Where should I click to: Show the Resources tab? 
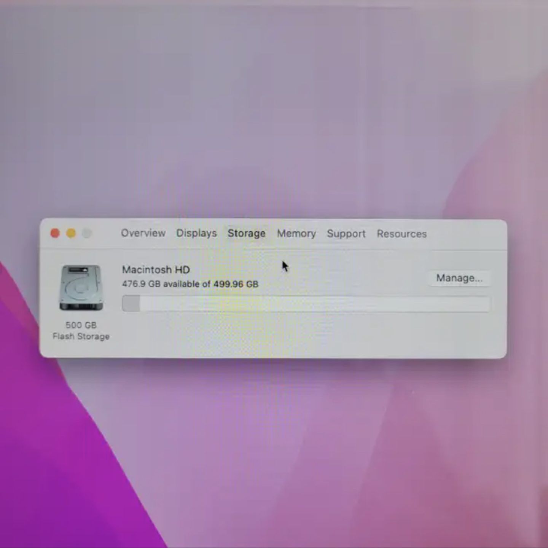(402, 234)
